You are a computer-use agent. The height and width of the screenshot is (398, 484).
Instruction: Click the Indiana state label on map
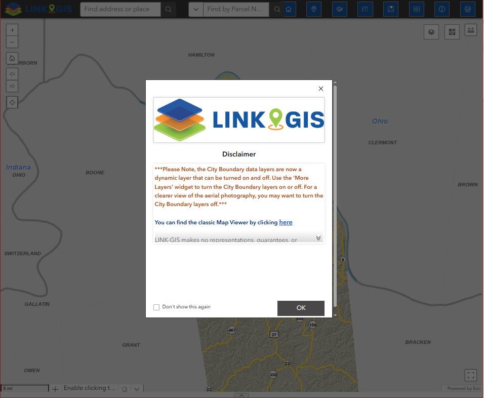point(18,167)
